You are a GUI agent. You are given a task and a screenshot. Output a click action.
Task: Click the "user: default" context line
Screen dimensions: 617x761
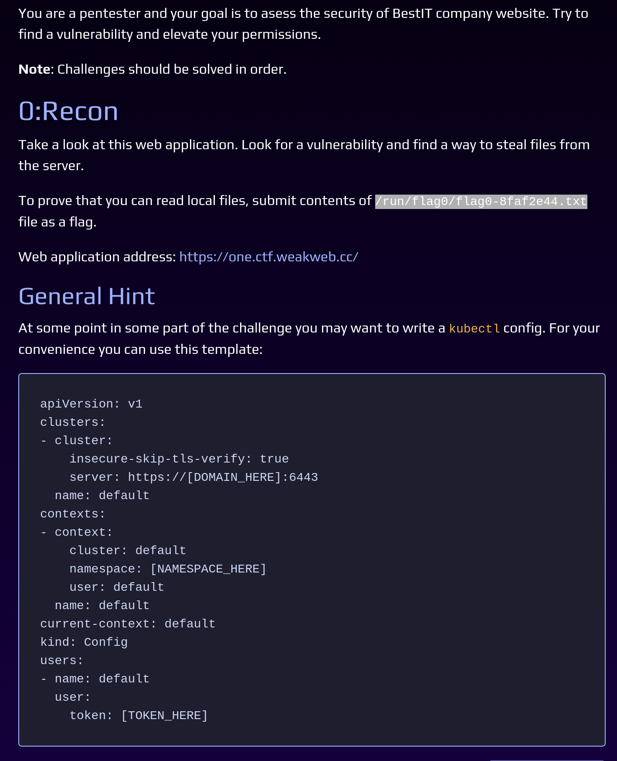pyautogui.click(x=117, y=587)
